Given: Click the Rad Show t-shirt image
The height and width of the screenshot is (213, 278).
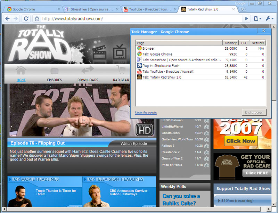Looking at the screenshot, I should [x=227, y=166].
